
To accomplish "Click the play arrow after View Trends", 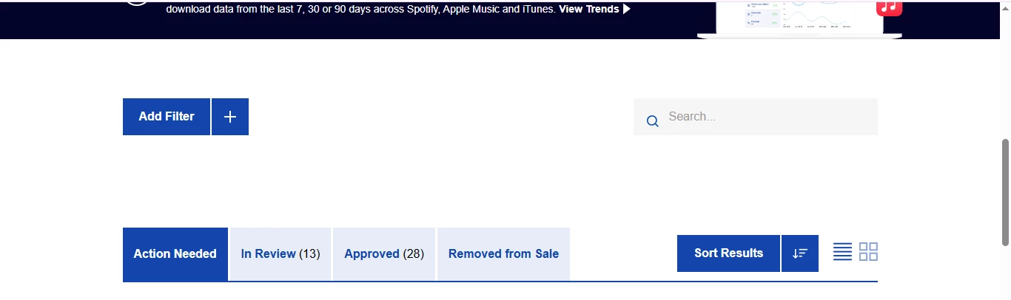I will click(627, 10).
